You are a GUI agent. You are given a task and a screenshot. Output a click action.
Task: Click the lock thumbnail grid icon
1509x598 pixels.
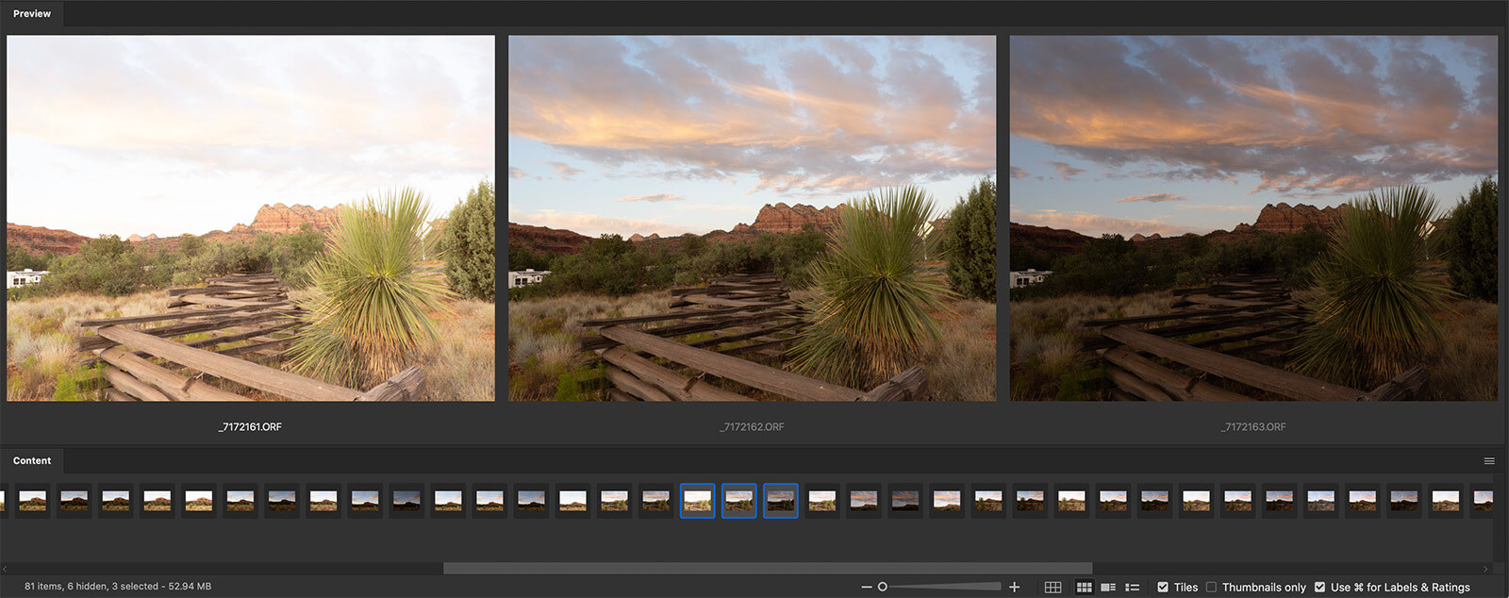click(1053, 587)
